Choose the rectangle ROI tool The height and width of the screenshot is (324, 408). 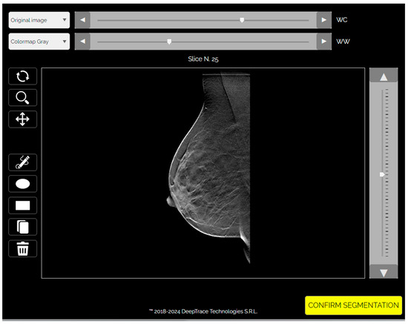click(23, 205)
